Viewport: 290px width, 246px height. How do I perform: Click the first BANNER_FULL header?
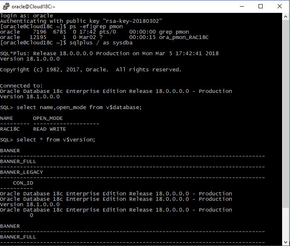tap(18, 161)
